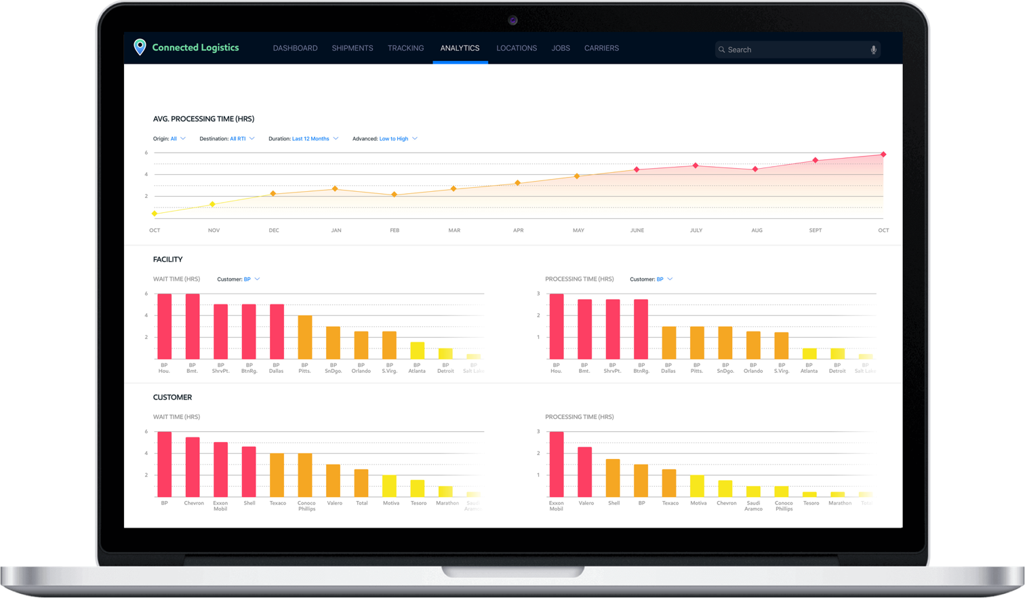Image resolution: width=1025 pixels, height=598 pixels.
Task: Click the AUG data point marker
Action: click(755, 169)
